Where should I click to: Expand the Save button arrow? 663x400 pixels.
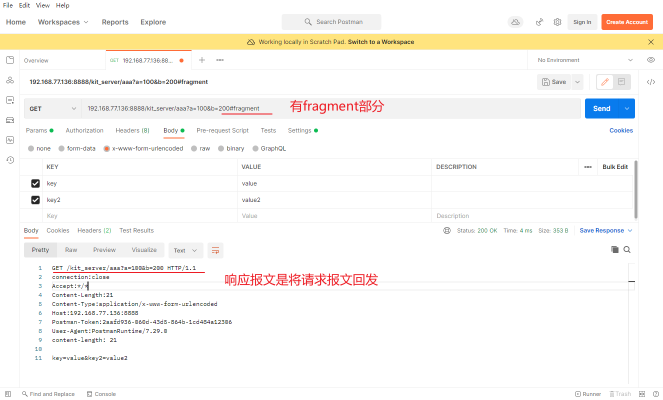[577, 82]
